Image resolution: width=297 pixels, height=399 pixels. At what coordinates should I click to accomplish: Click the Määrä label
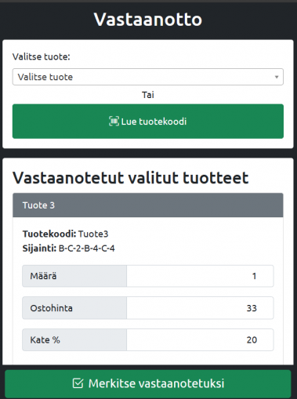point(43,276)
